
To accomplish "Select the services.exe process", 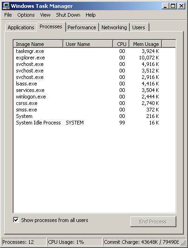I will pos(94,90).
